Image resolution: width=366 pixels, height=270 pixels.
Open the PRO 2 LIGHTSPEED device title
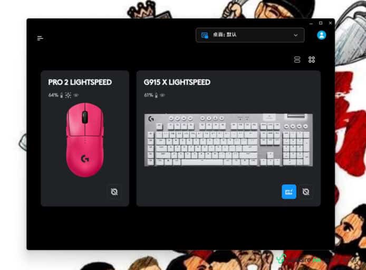point(80,82)
